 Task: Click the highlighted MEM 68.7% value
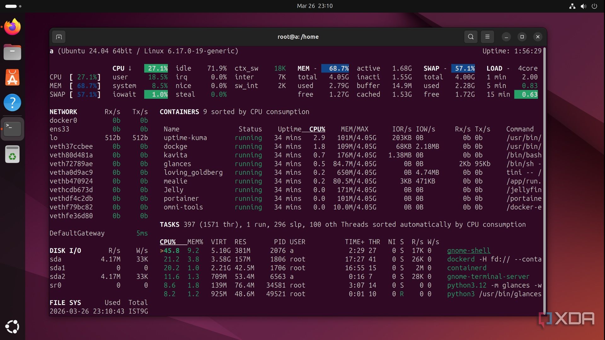pyautogui.click(x=335, y=68)
